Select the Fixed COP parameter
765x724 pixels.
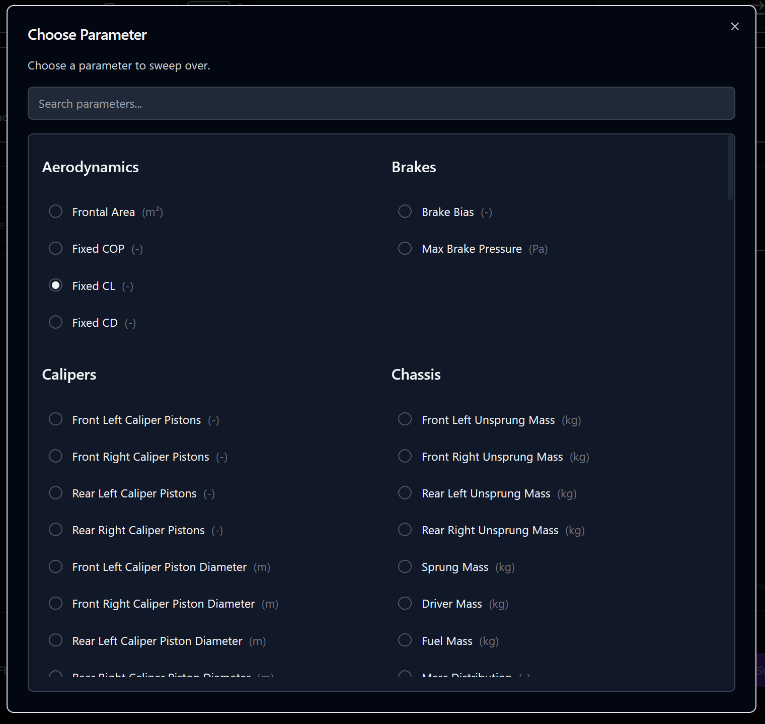coord(56,248)
